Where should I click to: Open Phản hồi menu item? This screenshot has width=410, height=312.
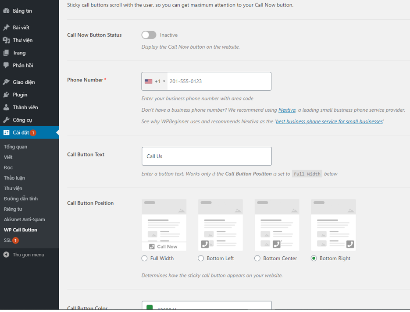tap(29, 65)
